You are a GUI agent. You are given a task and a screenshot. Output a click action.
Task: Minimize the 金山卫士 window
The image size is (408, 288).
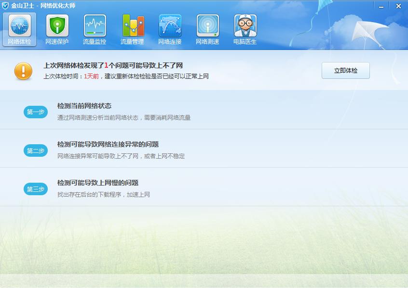(381, 6)
